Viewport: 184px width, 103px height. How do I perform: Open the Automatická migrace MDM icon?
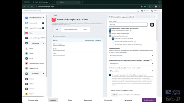26,38
